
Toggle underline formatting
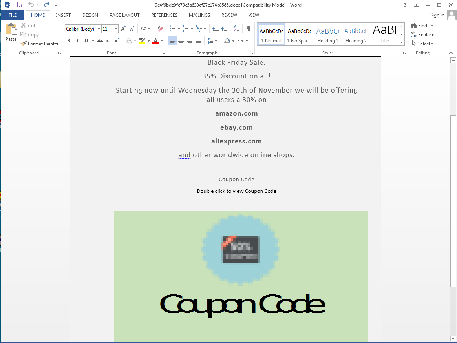[x=86, y=41]
